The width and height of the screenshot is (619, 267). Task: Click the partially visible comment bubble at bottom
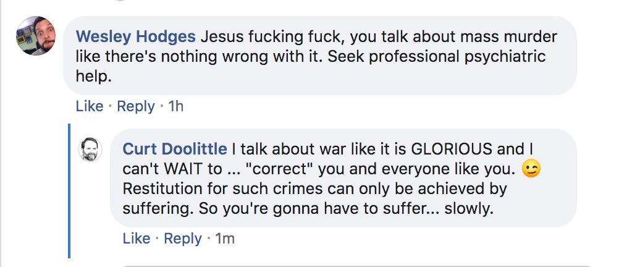[x=358, y=265]
